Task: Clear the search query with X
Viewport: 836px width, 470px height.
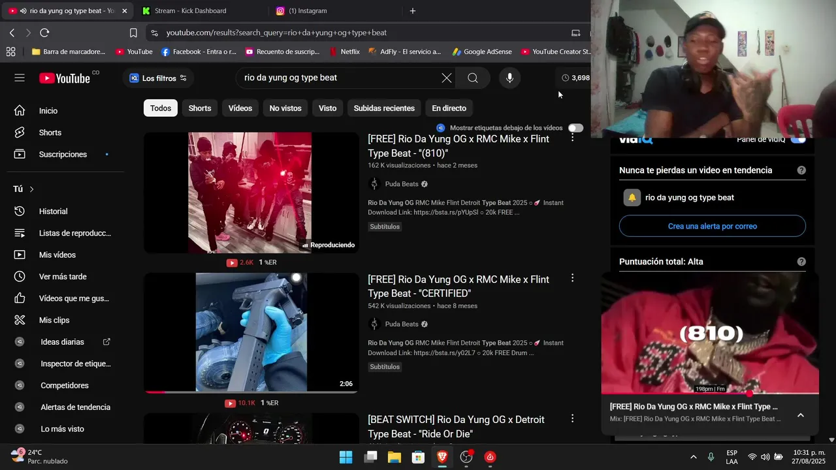Action: point(446,78)
